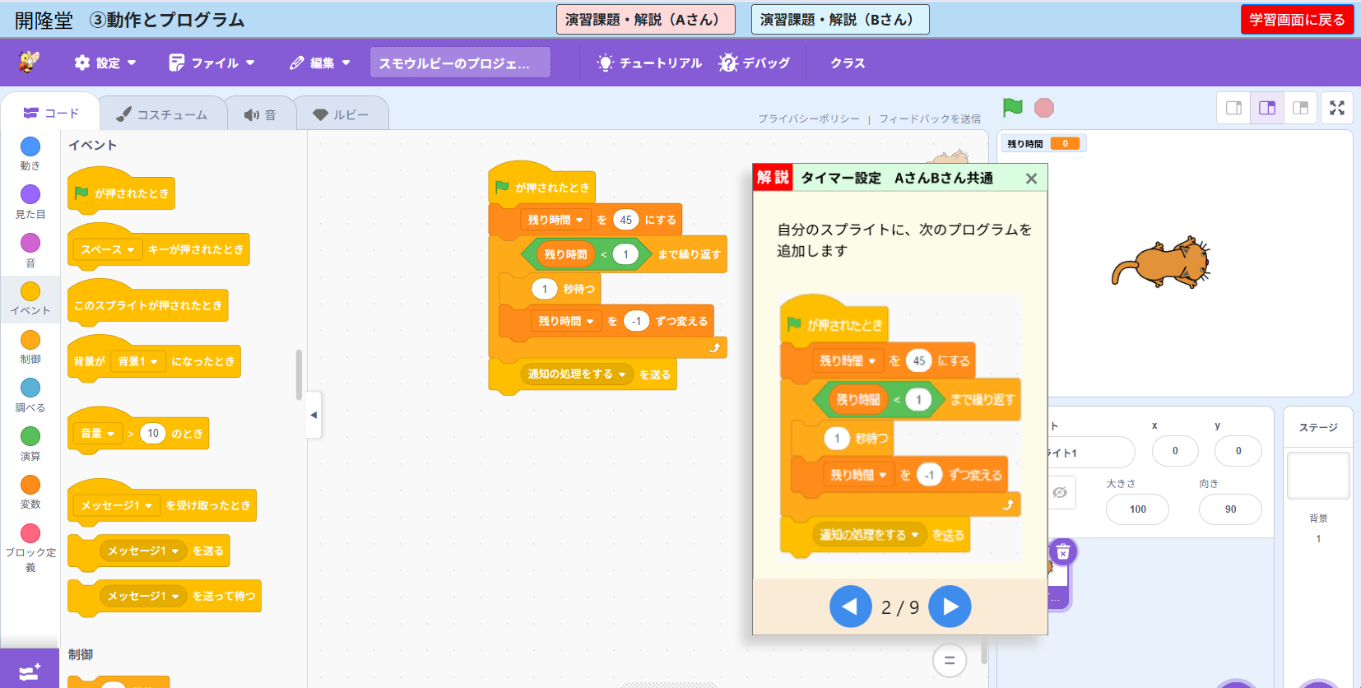Image resolution: width=1361 pixels, height=688 pixels.
Task: Select the 調べる block category
Action: tap(30, 395)
